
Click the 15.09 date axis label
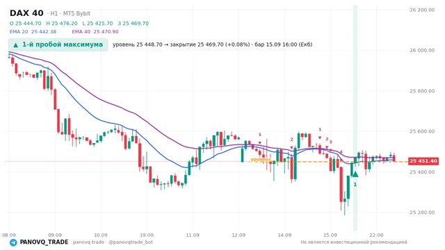[x=330, y=235]
